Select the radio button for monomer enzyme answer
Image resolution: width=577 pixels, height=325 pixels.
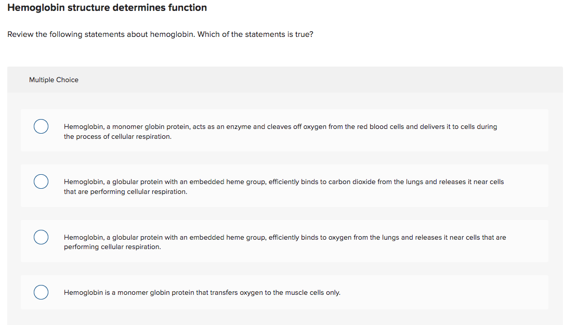point(41,126)
